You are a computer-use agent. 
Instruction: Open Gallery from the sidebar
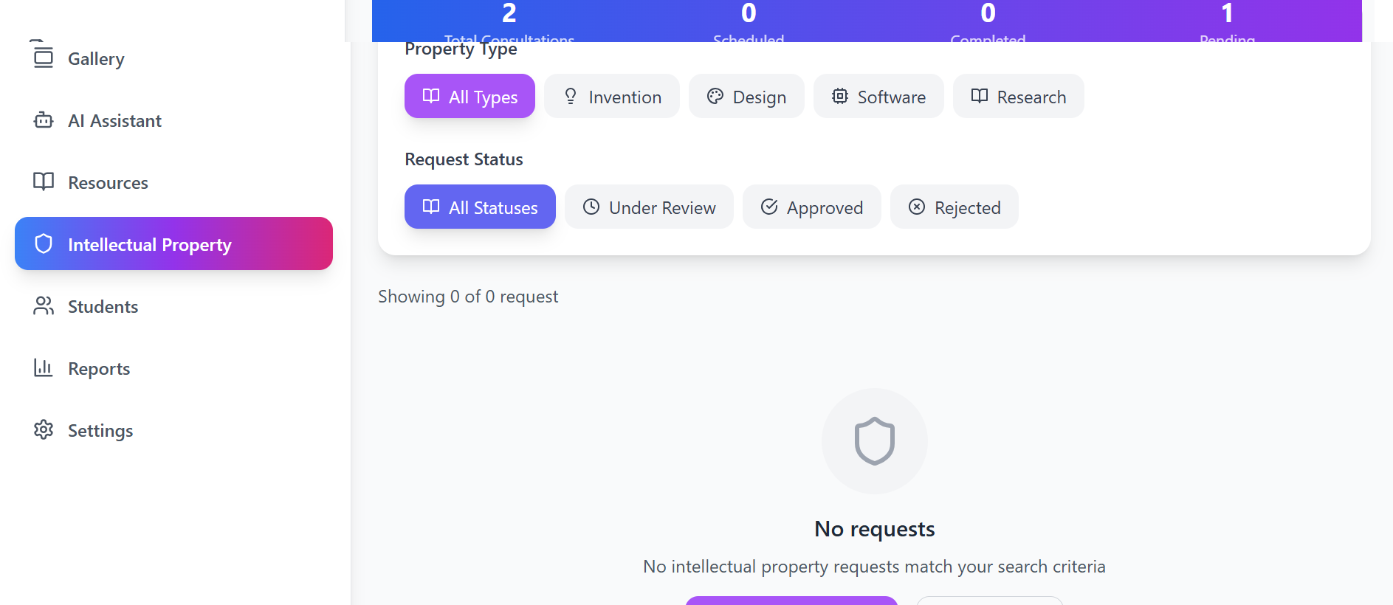[x=173, y=58]
